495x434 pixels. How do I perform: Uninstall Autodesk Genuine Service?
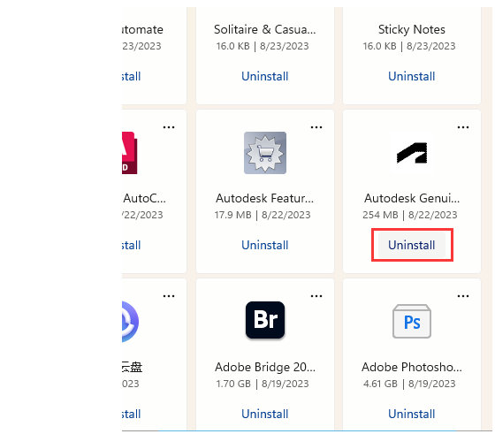pos(411,245)
